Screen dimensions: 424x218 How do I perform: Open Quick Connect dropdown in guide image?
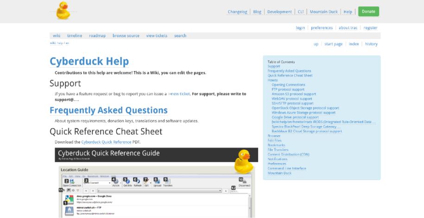click(x=97, y=183)
